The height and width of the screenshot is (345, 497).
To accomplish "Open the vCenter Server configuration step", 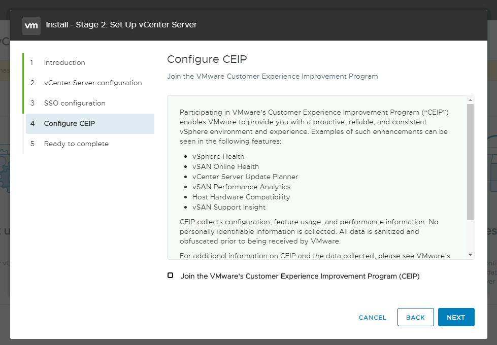I will (x=93, y=83).
